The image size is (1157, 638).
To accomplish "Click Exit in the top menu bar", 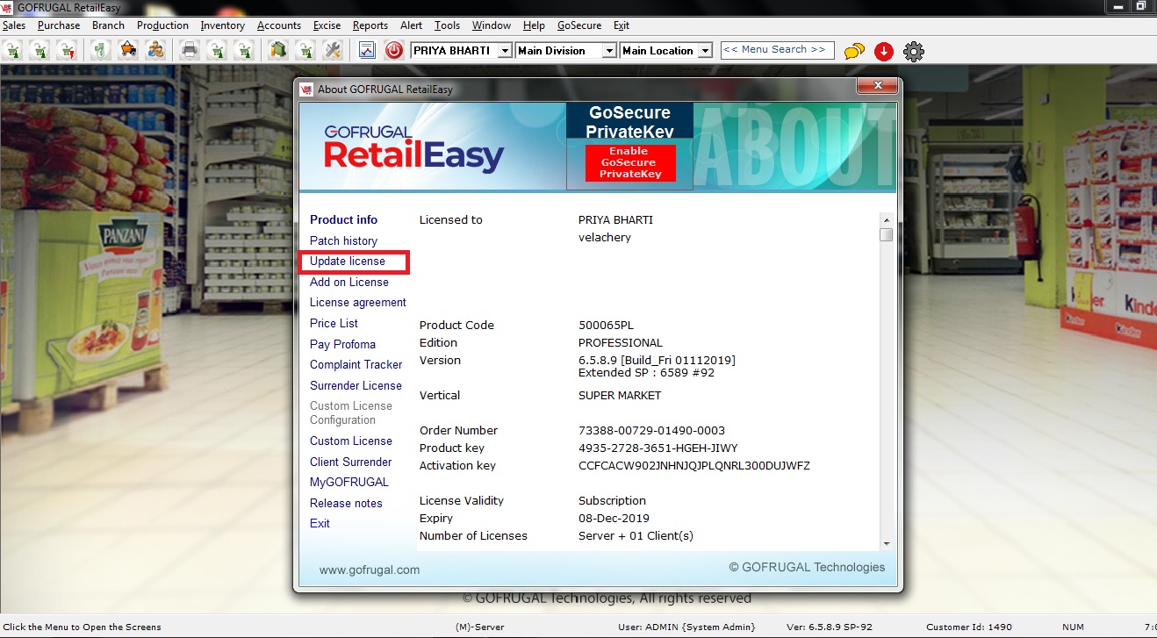I will pos(622,25).
